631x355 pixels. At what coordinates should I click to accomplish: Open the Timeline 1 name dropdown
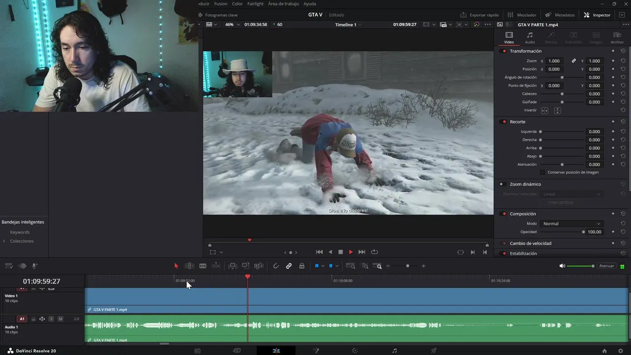[x=349, y=25]
